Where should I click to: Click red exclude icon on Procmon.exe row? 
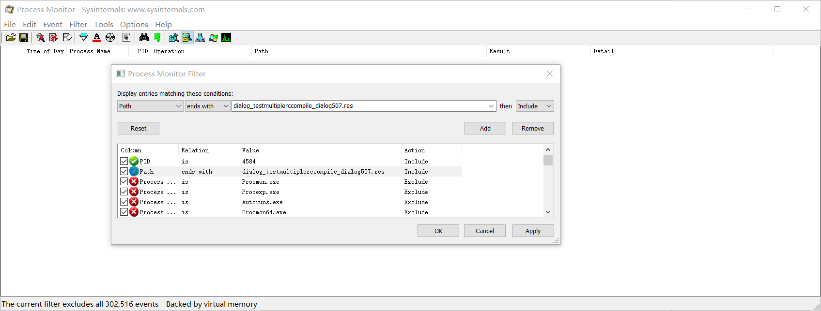(x=134, y=181)
